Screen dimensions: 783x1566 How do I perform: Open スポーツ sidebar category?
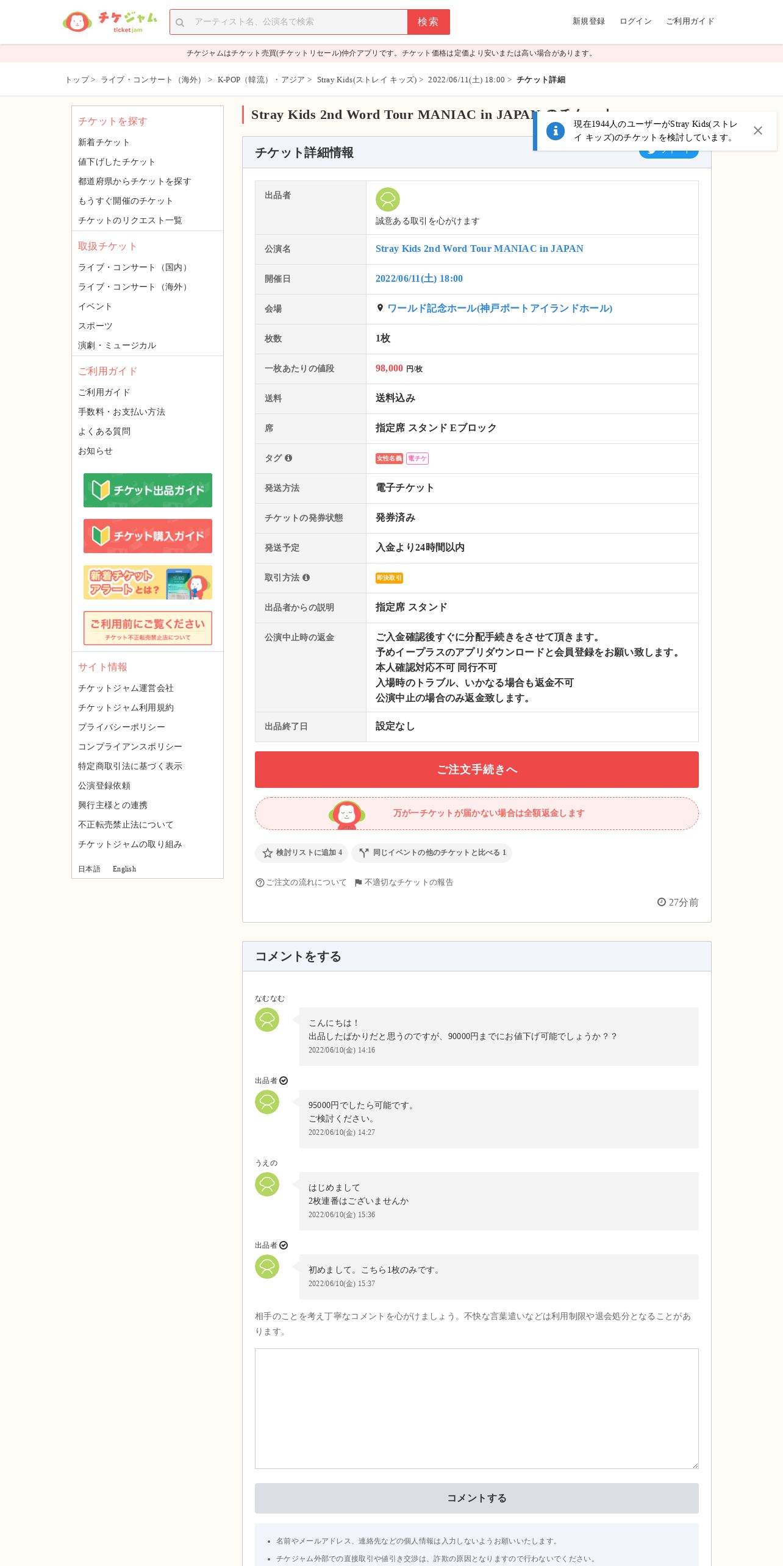95,326
